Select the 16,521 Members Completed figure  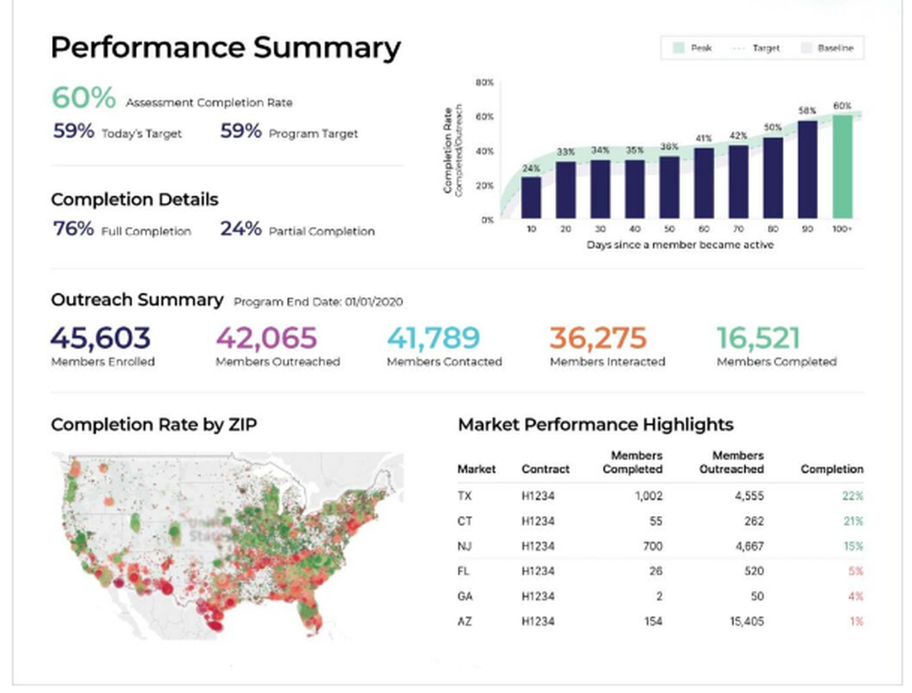pyautogui.click(x=759, y=337)
